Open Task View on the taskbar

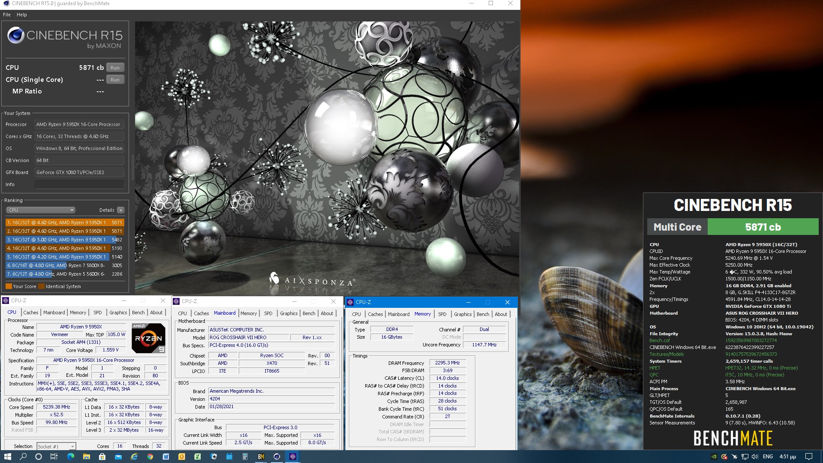click(54, 457)
